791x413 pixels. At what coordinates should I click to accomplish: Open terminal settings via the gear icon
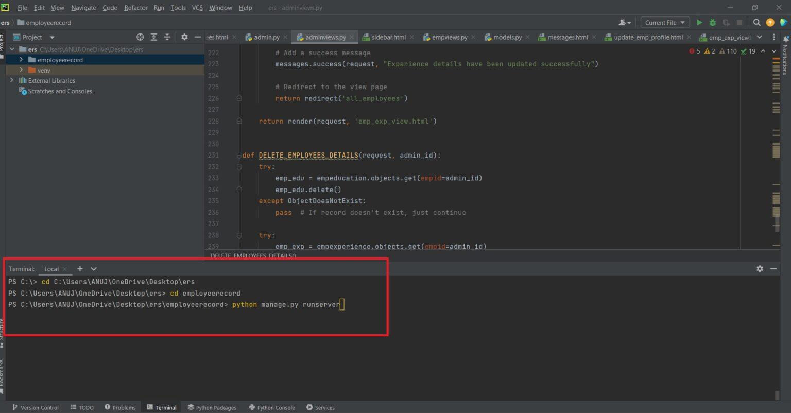pos(760,268)
